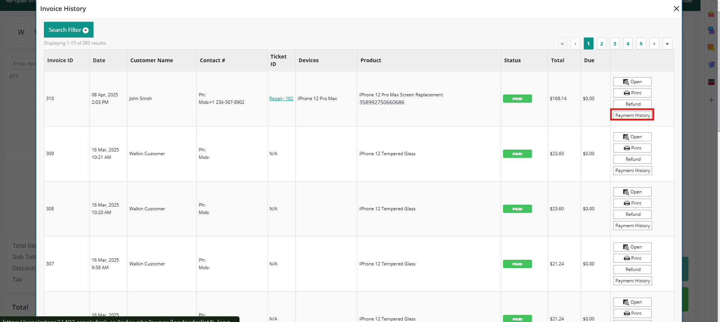Switch to page 4 of invoices
Screen dimensions: 720x322
click(628, 43)
